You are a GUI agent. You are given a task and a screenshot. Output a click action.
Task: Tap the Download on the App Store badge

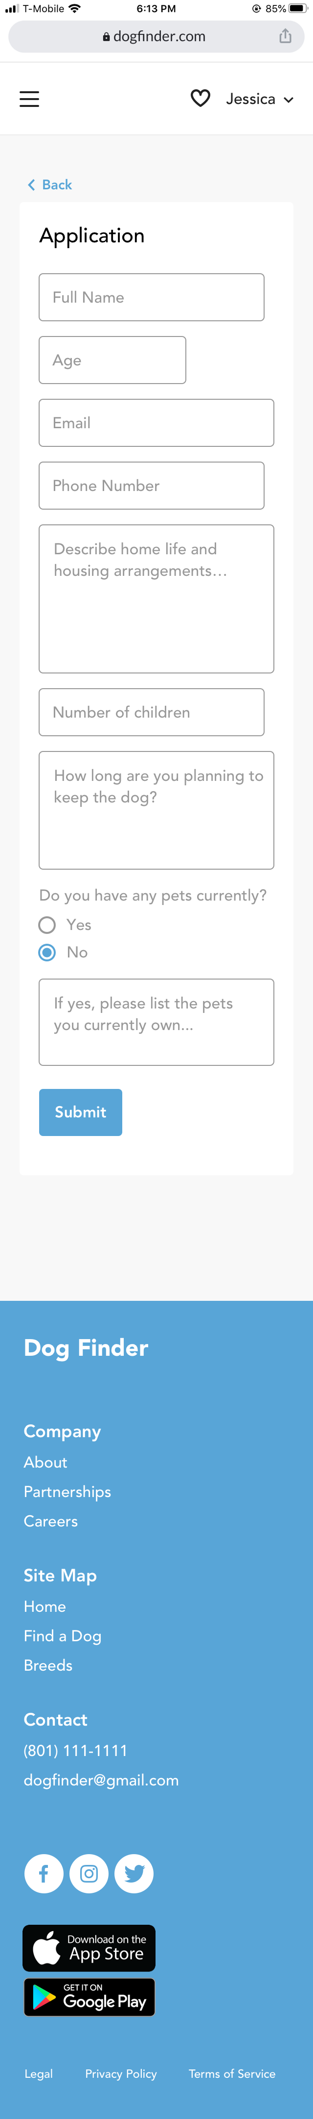click(89, 1948)
